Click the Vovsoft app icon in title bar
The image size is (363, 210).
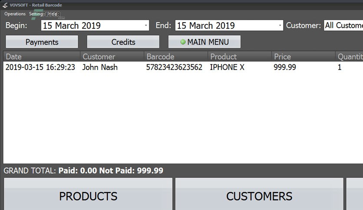pos(5,5)
